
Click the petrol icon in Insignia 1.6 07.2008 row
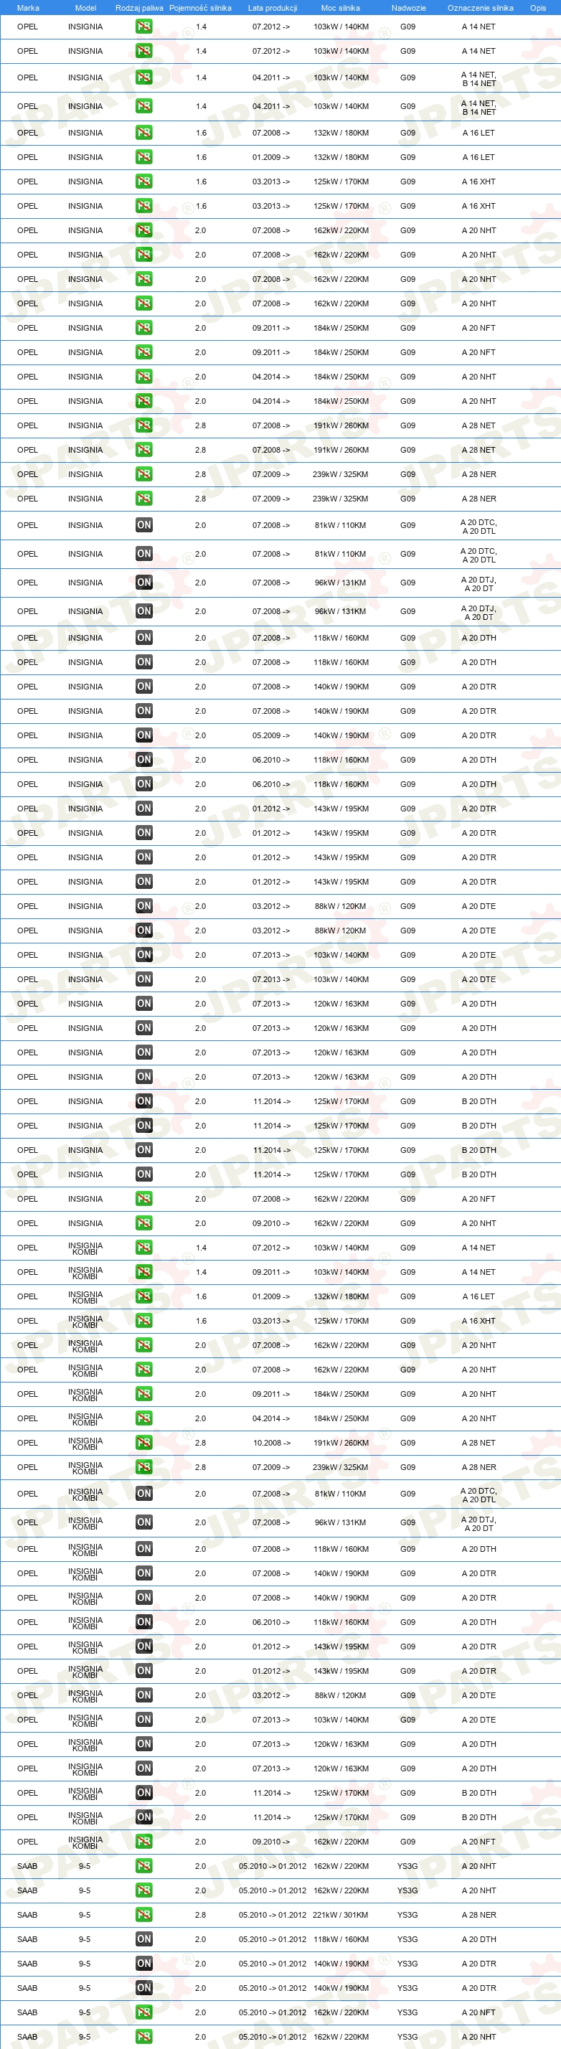click(x=144, y=133)
